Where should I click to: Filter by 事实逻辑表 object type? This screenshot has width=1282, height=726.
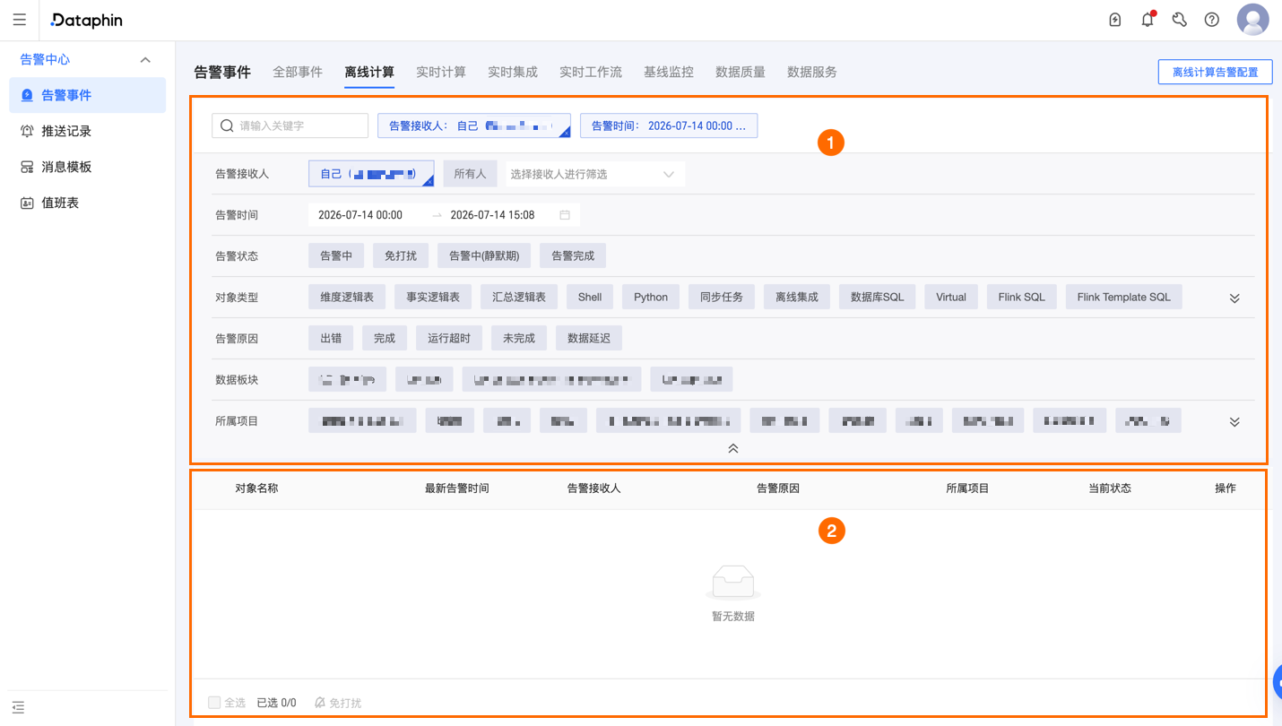[433, 298]
